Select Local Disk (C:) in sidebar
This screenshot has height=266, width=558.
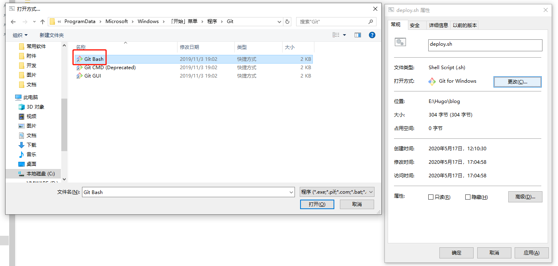click(37, 174)
